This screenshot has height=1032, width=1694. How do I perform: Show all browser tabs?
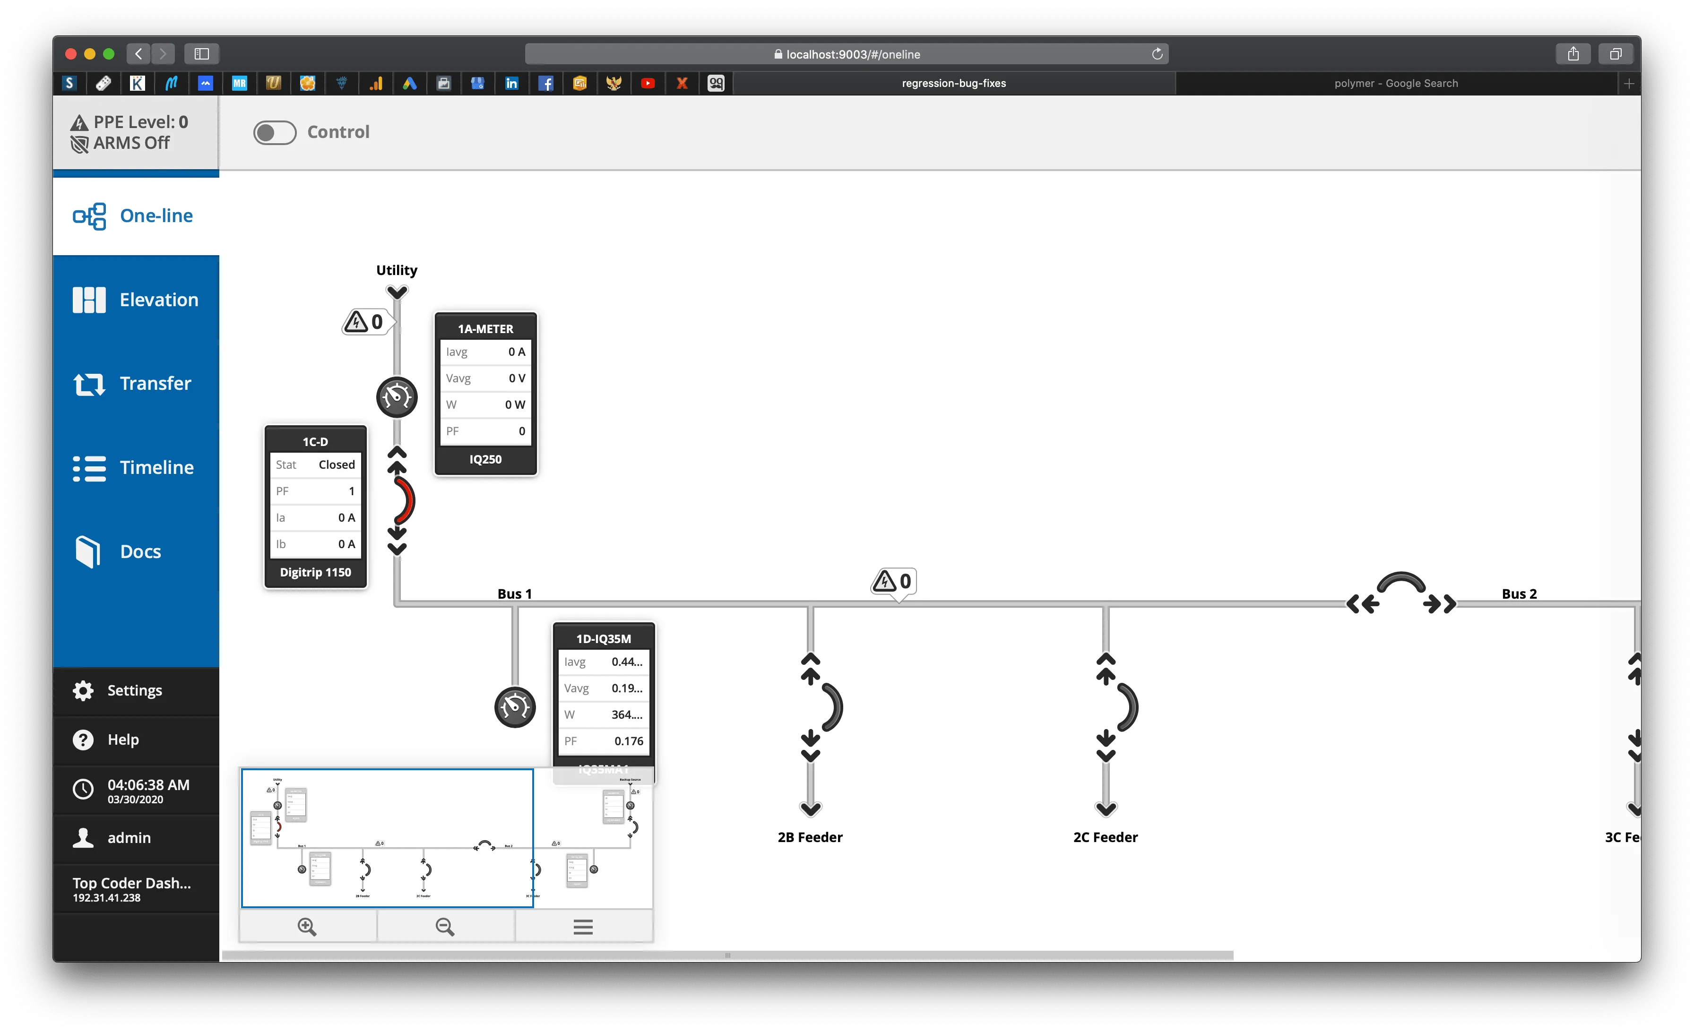1616,53
